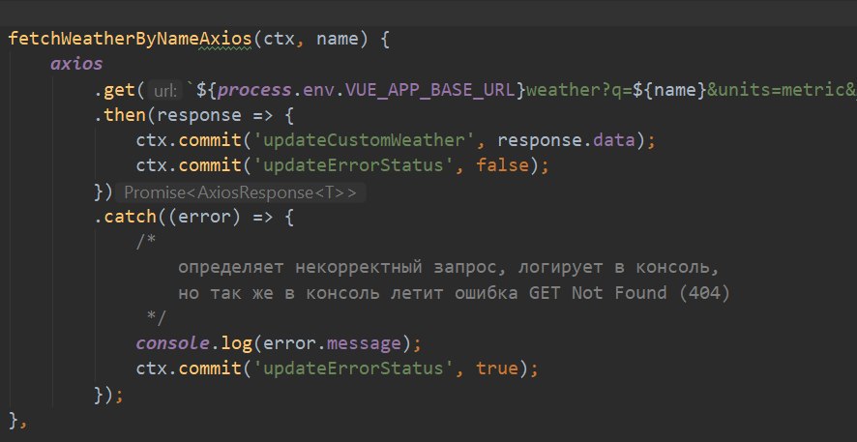This screenshot has width=857, height=442.
Task: Click the comment text 'GET Not Found (404)'
Action: click(629, 293)
